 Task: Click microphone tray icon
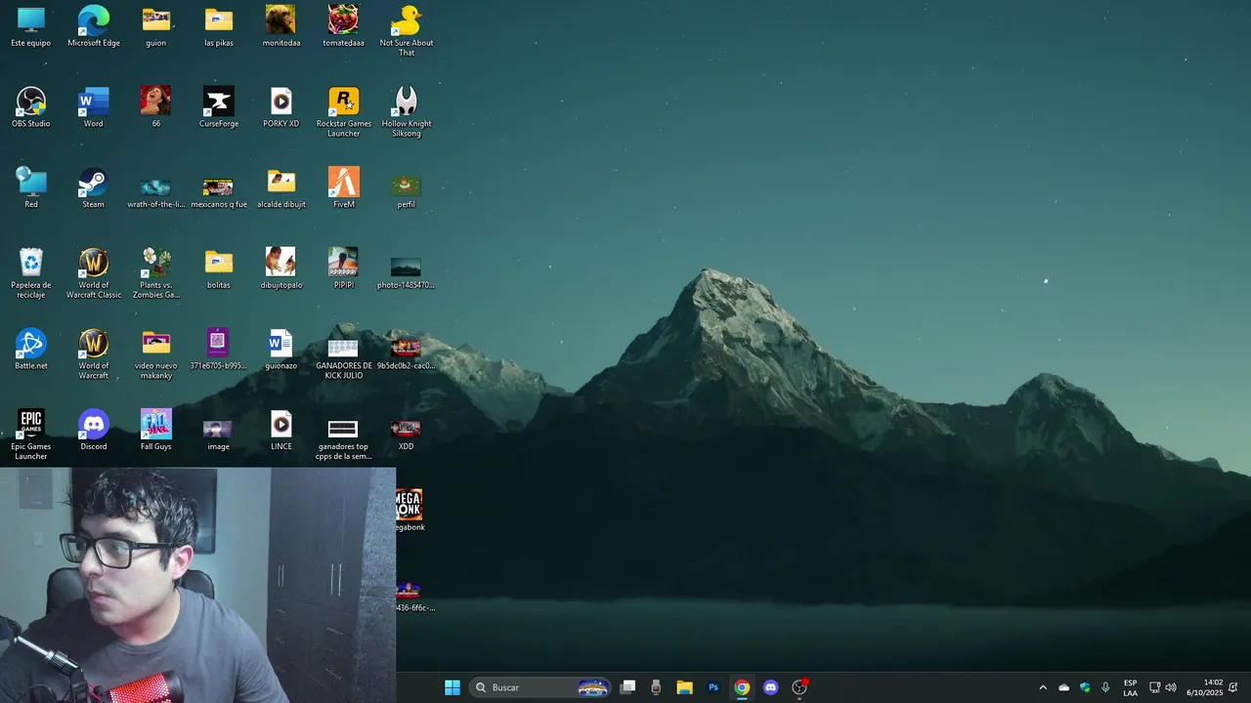(1105, 687)
